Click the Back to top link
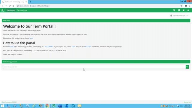This screenshot has height=108, width=192. tap(187, 102)
